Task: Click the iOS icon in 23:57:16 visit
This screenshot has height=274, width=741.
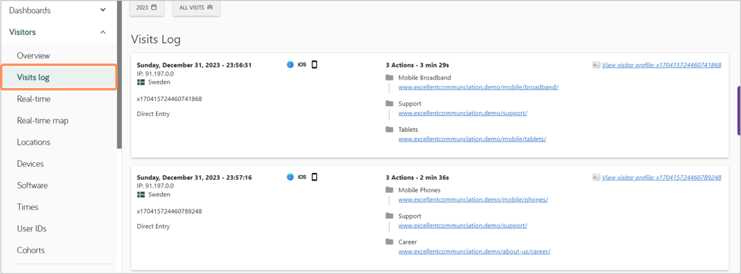Action: coord(302,177)
